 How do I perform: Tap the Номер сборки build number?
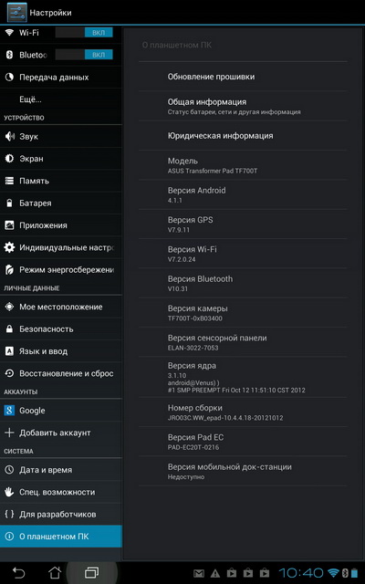(243, 412)
